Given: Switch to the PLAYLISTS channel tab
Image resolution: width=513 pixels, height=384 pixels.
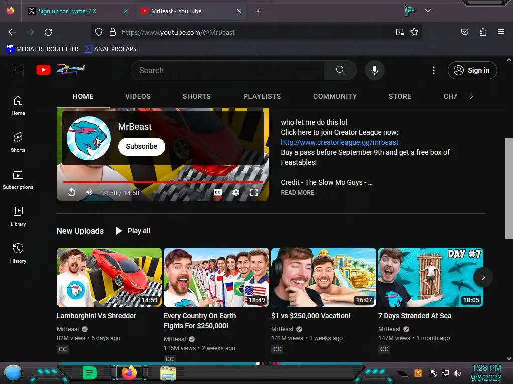Looking at the screenshot, I should coord(262,96).
